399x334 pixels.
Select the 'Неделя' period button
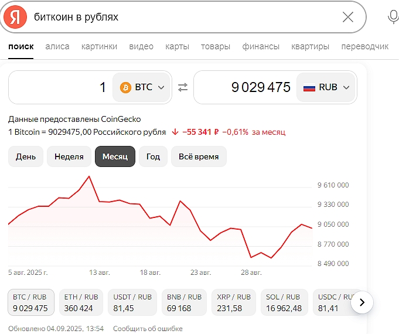(x=69, y=156)
